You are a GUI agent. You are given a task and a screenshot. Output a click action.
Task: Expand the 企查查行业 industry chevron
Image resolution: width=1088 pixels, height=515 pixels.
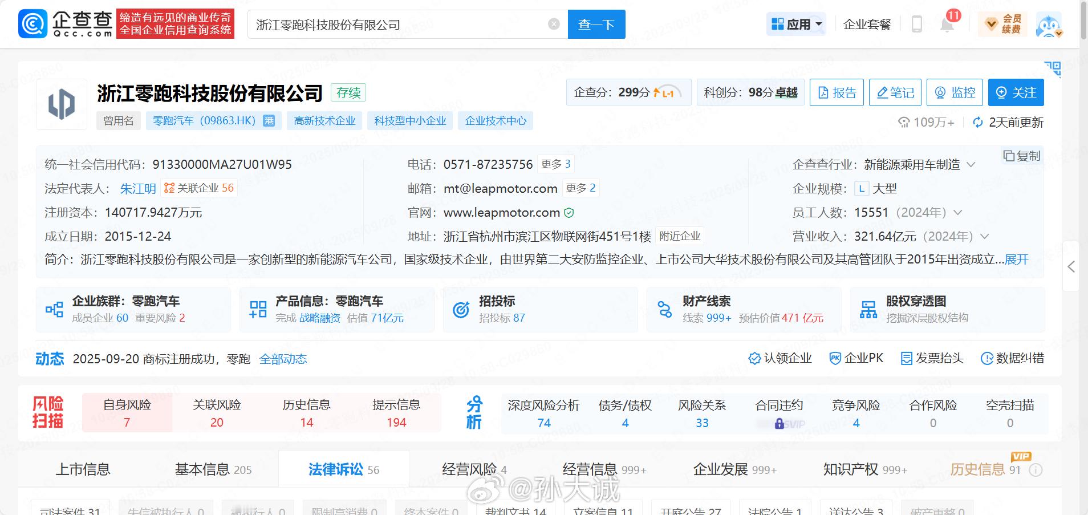[x=971, y=165]
